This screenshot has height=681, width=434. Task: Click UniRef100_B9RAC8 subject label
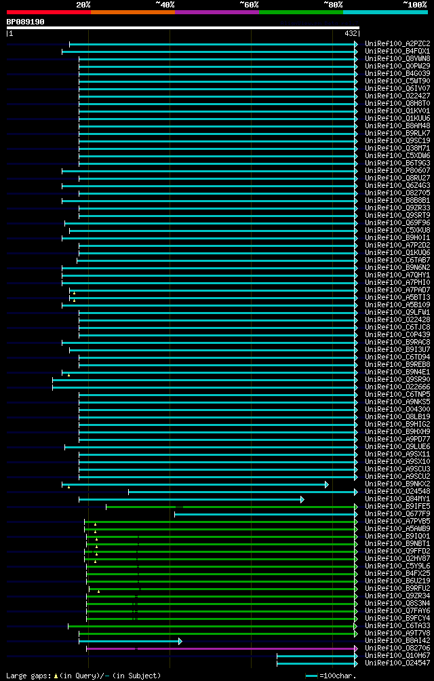(397, 343)
